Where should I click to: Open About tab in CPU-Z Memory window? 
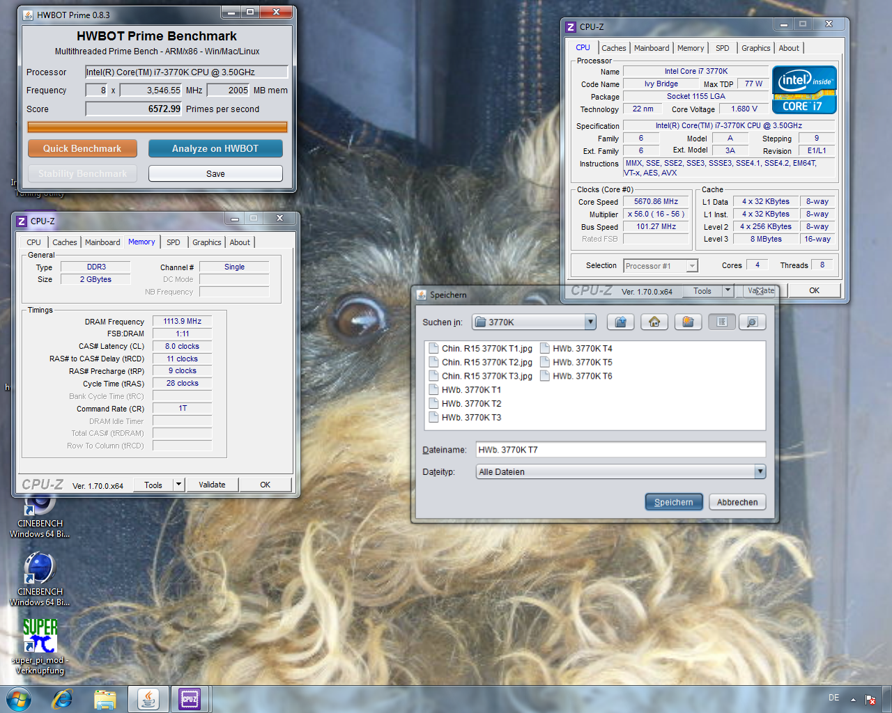(240, 242)
